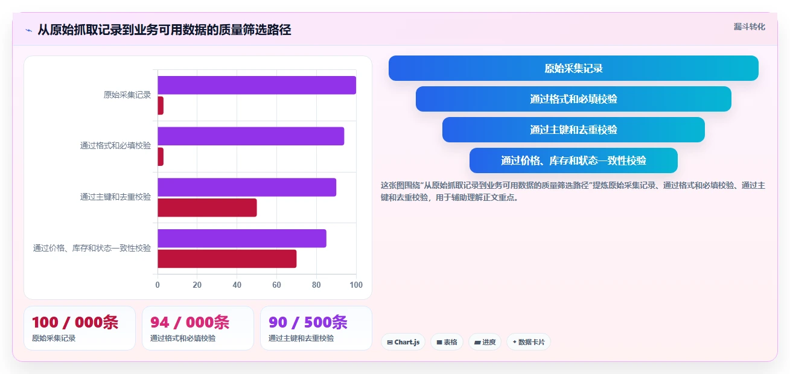The width and height of the screenshot is (790, 374).
Task: Click the x-axis tick label 20
Action: point(197,285)
